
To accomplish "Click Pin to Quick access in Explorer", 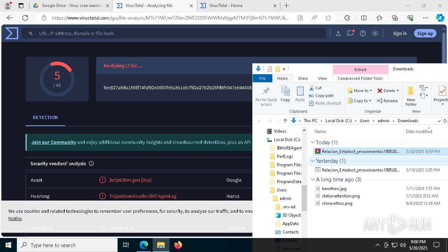I will (x=266, y=96).
